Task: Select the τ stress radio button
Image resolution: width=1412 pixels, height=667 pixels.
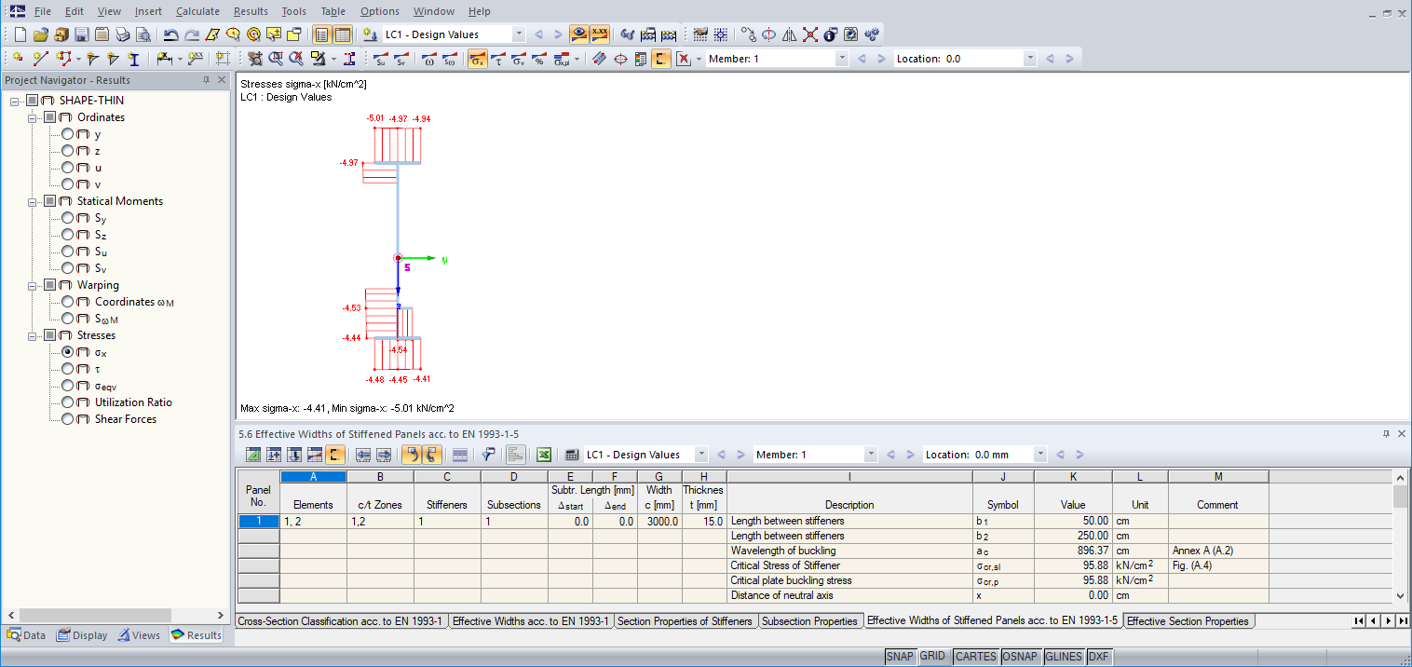Action: point(68,369)
